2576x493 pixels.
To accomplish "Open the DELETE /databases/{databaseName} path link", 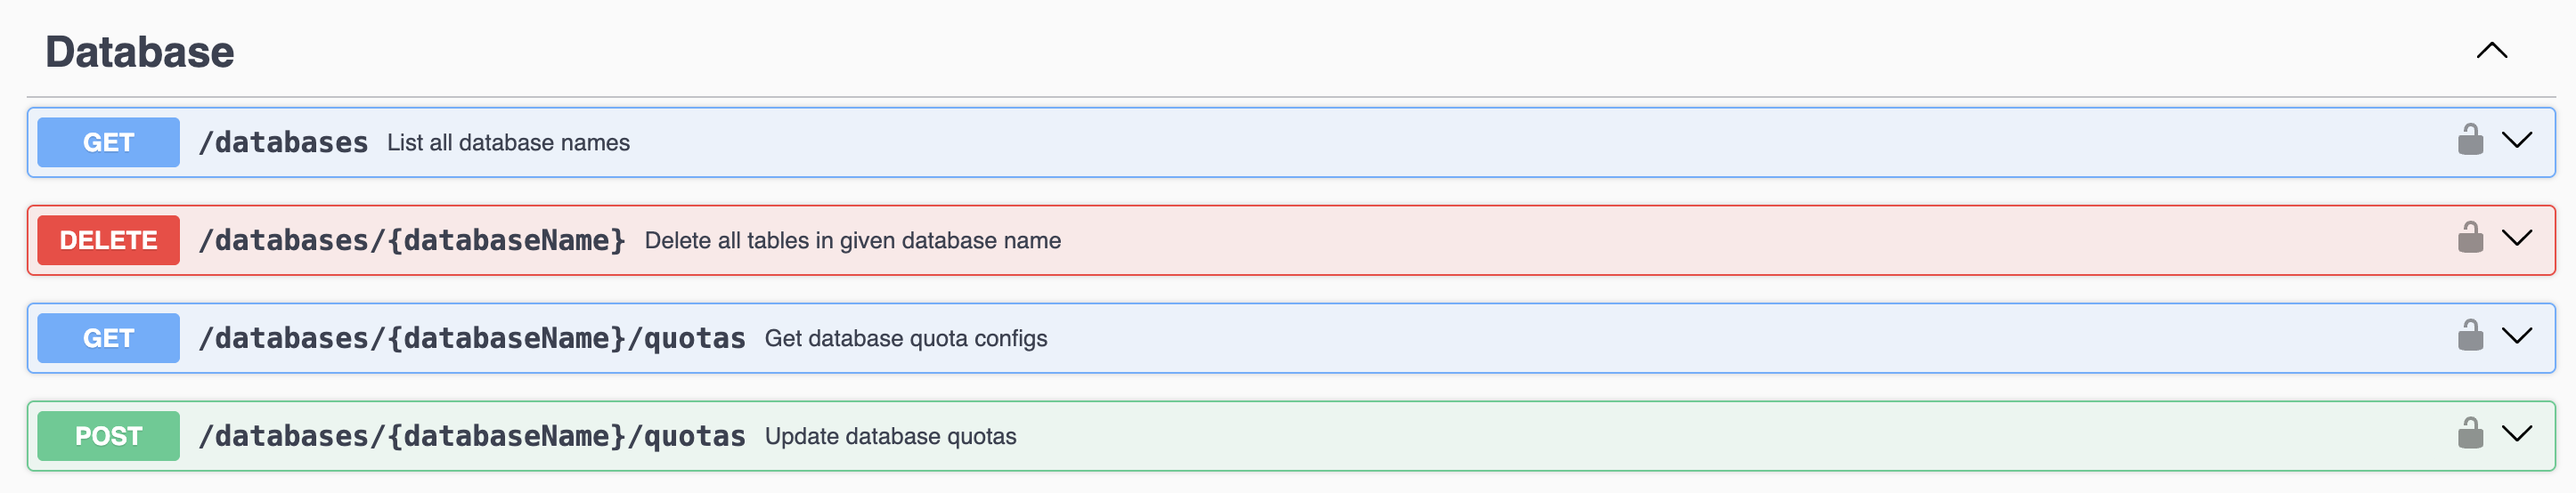I will click(x=412, y=241).
